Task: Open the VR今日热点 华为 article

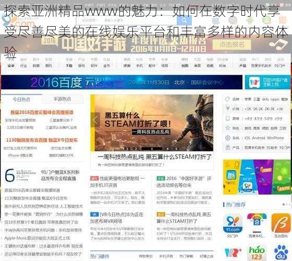Action: point(117,218)
